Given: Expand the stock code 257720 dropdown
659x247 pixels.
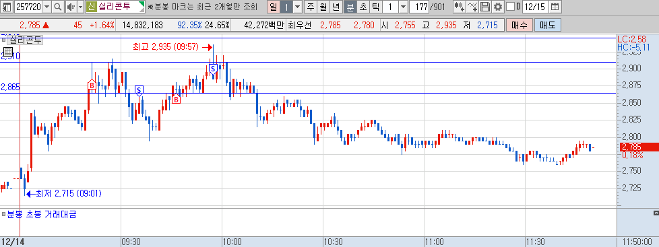Looking at the screenshot, I should coord(46,6).
